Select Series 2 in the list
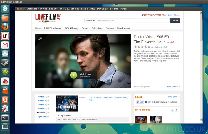Viewport: 208px width, 134px height. coord(42,101)
